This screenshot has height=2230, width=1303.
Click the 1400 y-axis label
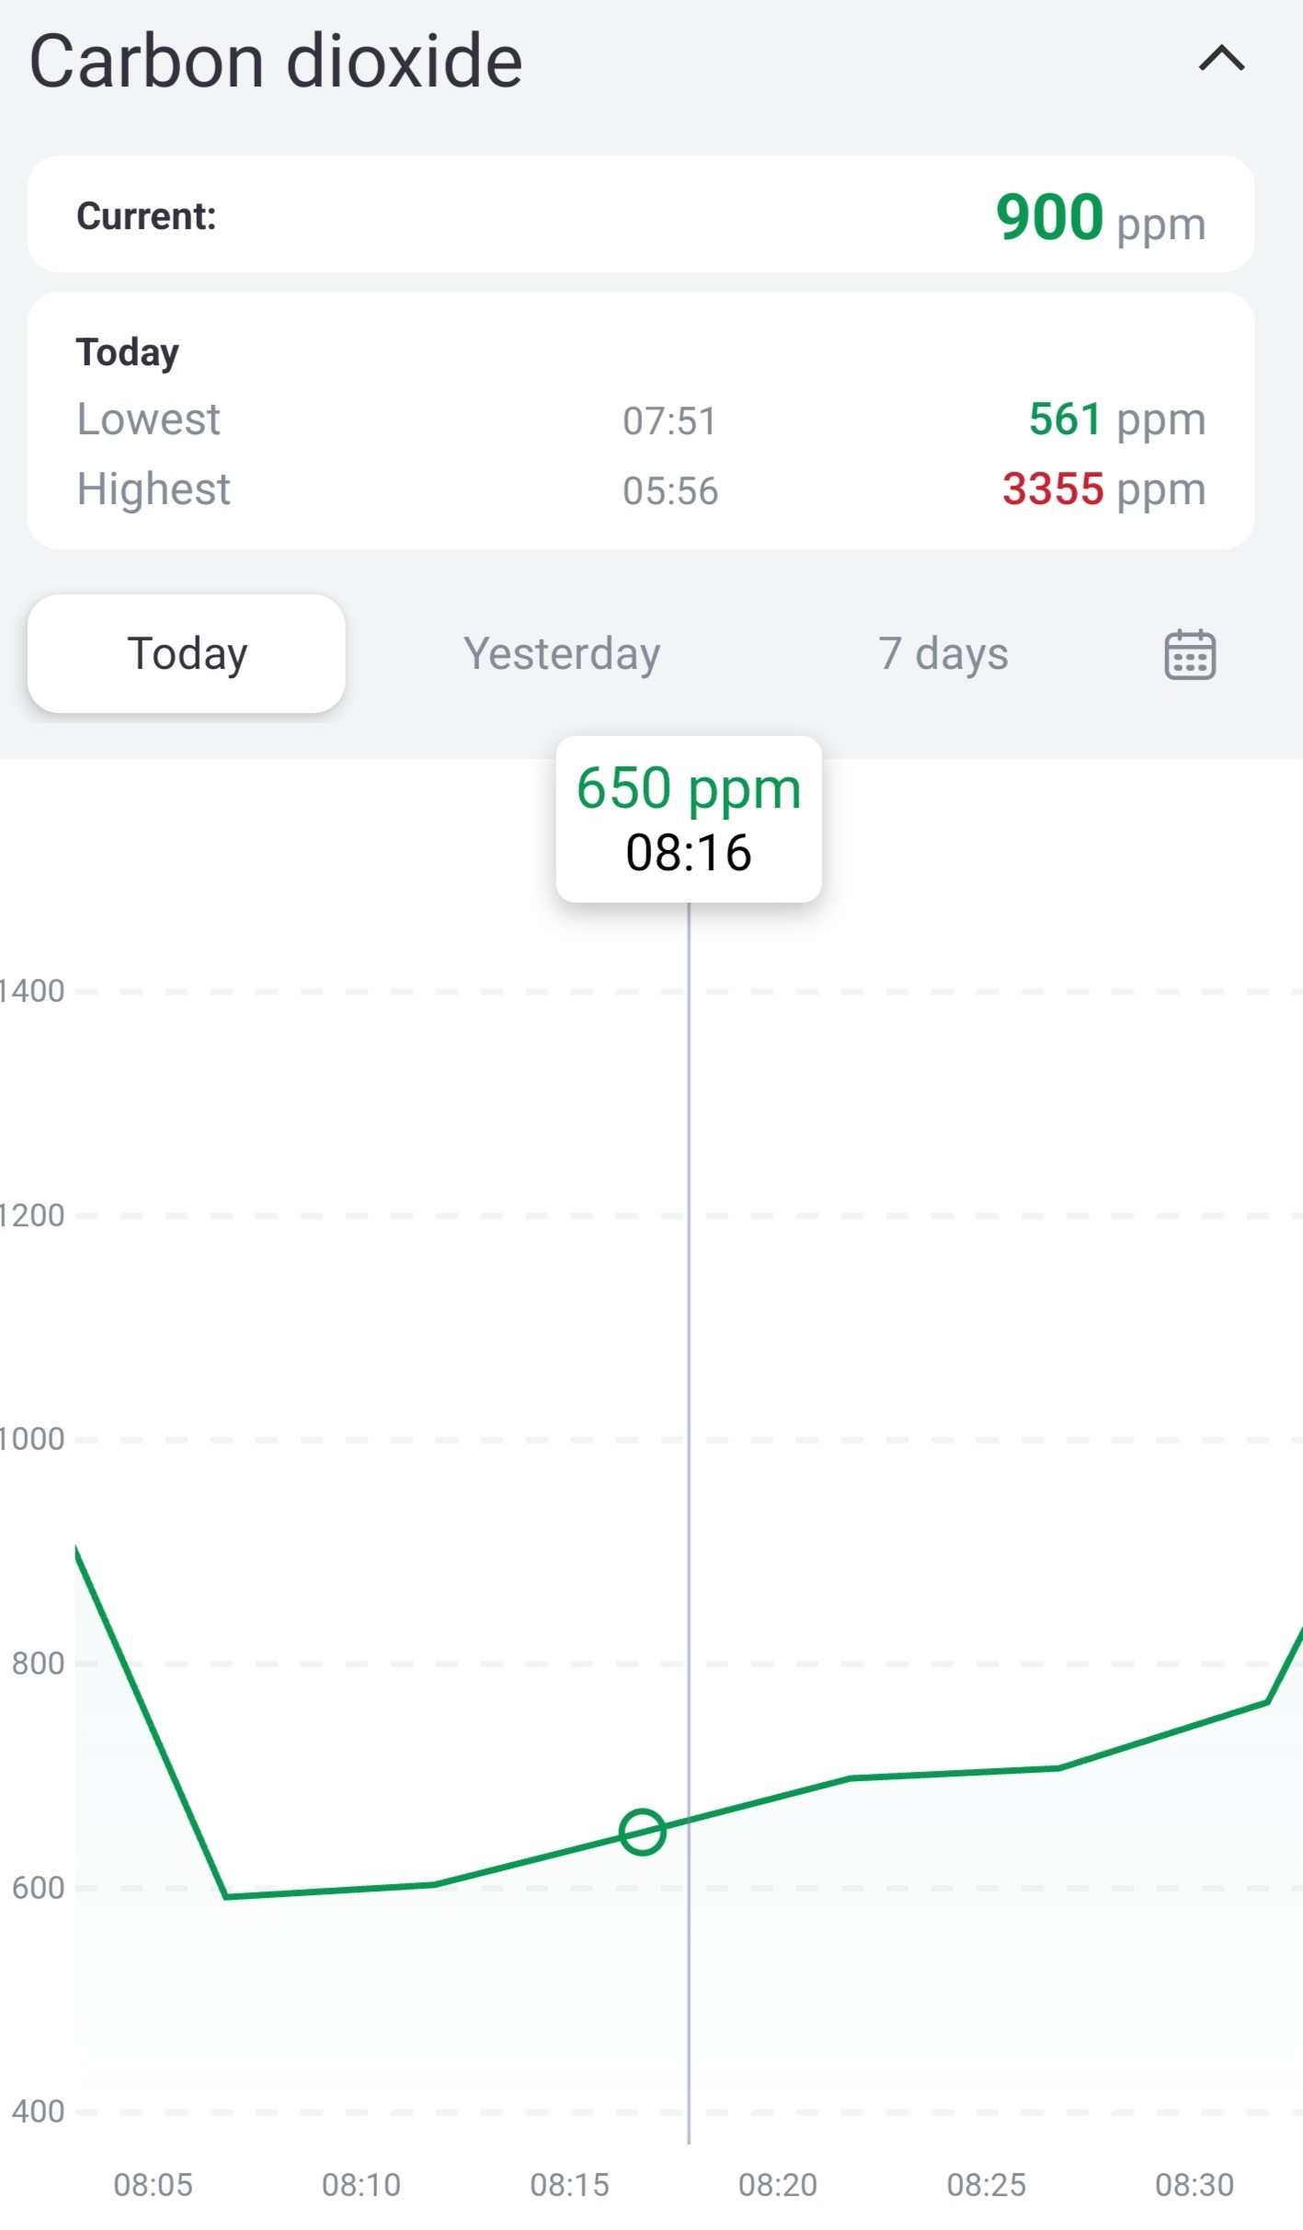point(33,992)
